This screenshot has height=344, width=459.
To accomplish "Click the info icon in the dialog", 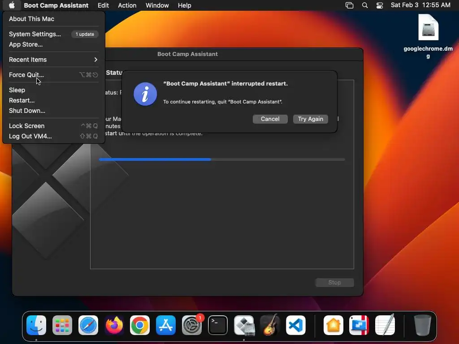I will pos(145,94).
